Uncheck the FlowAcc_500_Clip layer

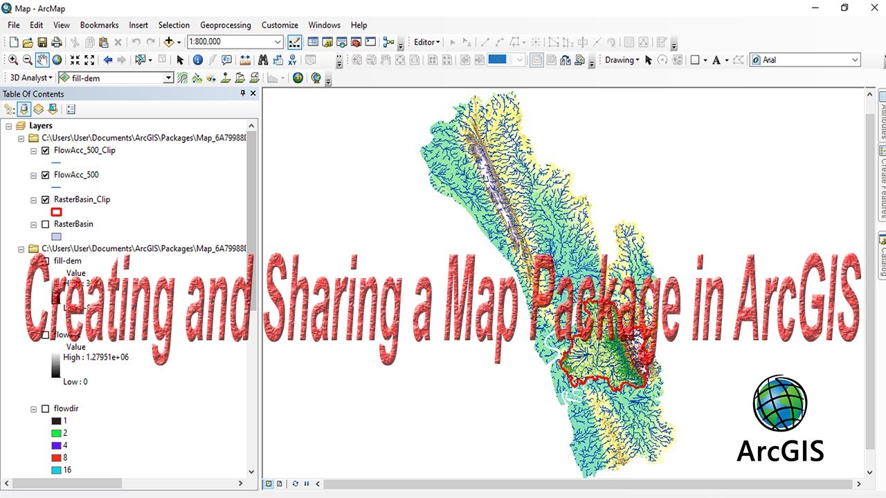(x=46, y=151)
